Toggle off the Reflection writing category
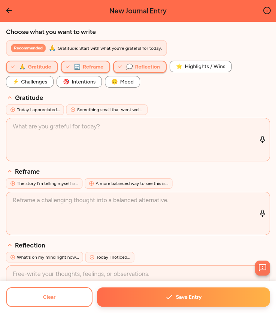This screenshot has height=313, width=276. click(140, 67)
